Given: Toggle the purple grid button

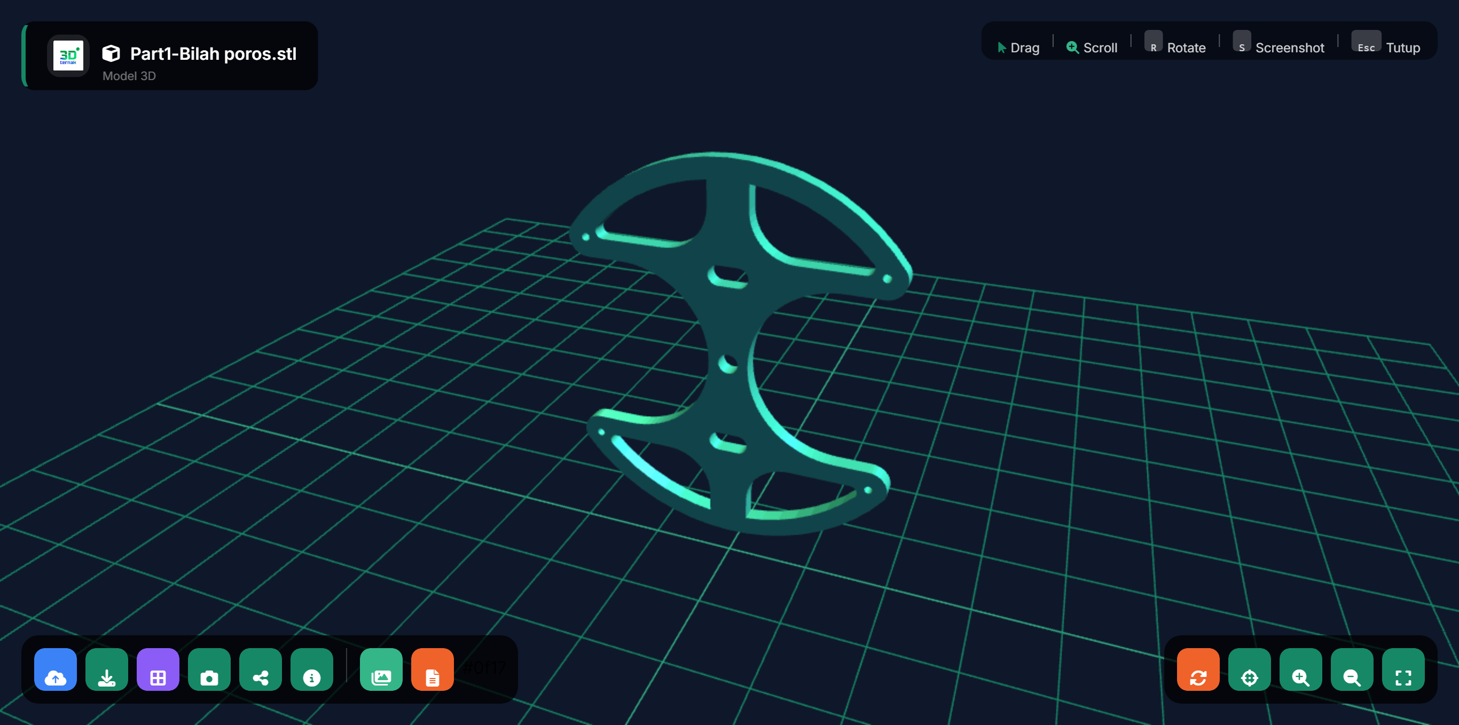Looking at the screenshot, I should (x=158, y=669).
